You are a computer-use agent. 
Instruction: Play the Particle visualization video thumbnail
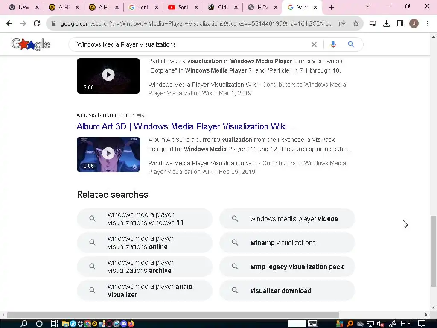(x=108, y=76)
